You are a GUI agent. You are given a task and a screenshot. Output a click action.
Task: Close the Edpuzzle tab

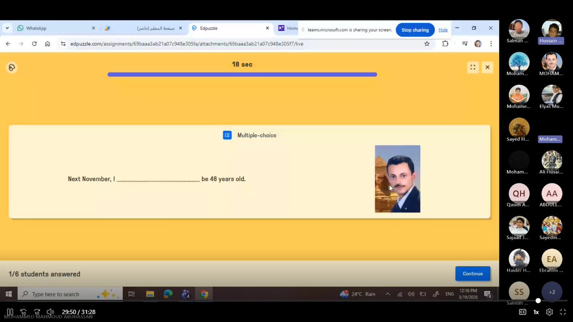tap(268, 28)
